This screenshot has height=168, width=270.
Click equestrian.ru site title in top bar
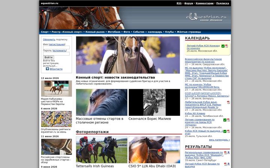(x=49, y=3)
